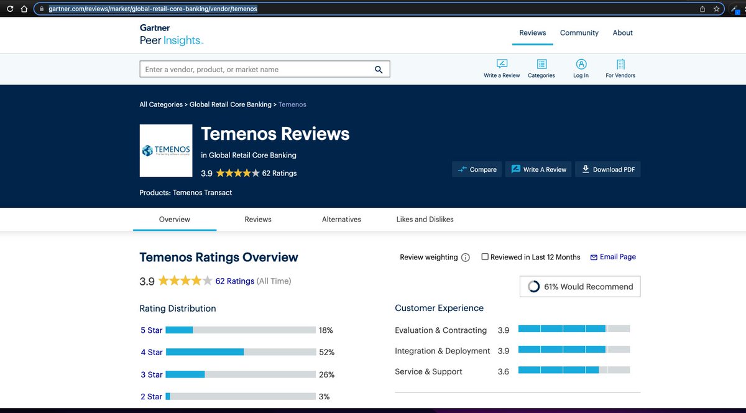Click the share icon in address bar
This screenshot has width=746, height=413.
click(x=702, y=9)
